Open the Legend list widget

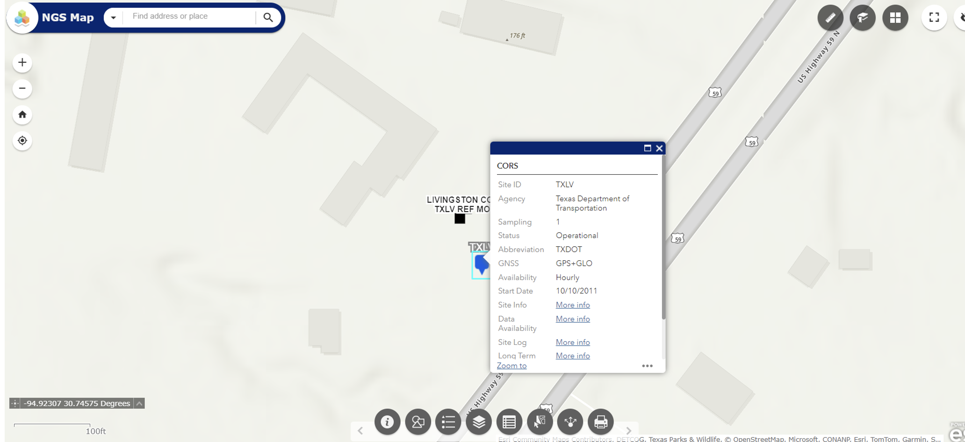(x=448, y=422)
